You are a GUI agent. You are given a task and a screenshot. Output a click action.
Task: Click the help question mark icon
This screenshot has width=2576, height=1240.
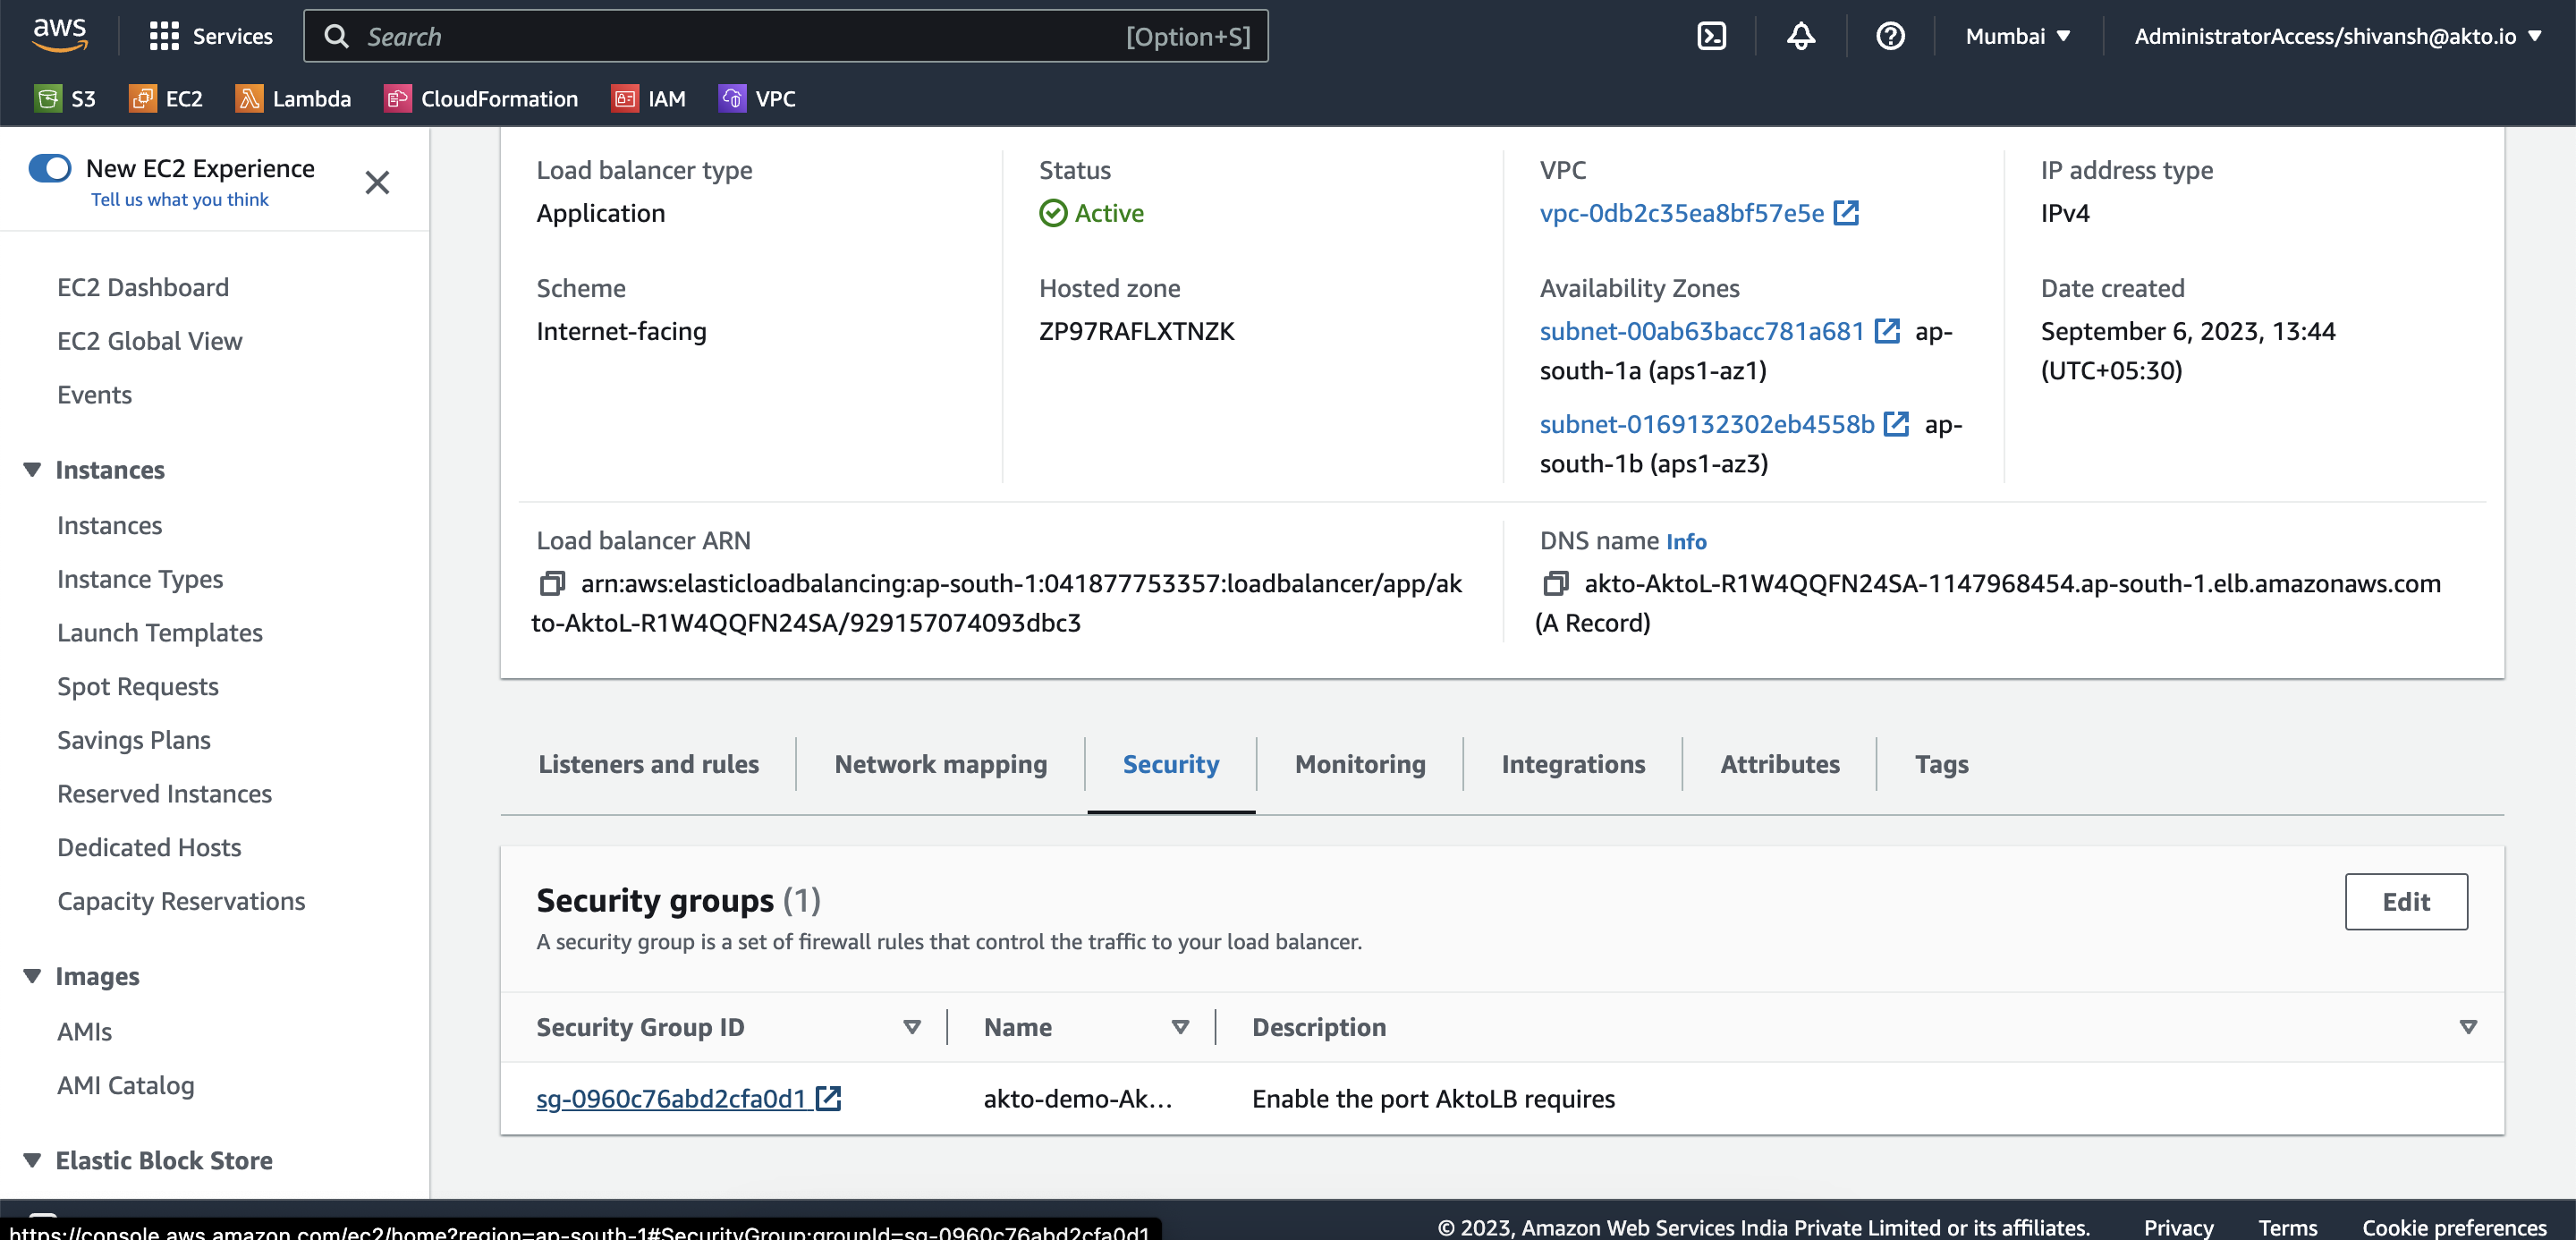click(1889, 36)
